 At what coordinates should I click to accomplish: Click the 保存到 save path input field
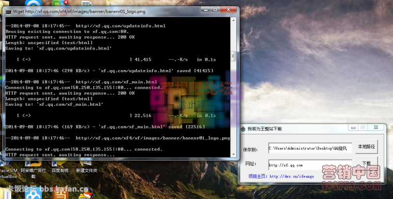tap(310, 147)
